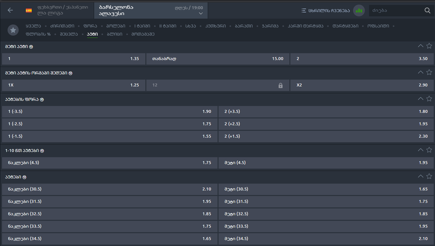
Task: Collapse the აუტების ფორა section
Action: pyautogui.click(x=421, y=99)
